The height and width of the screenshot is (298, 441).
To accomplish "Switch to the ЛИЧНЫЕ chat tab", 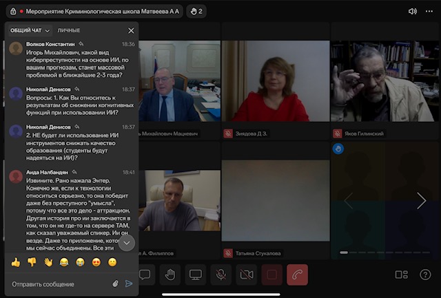I will [x=68, y=30].
